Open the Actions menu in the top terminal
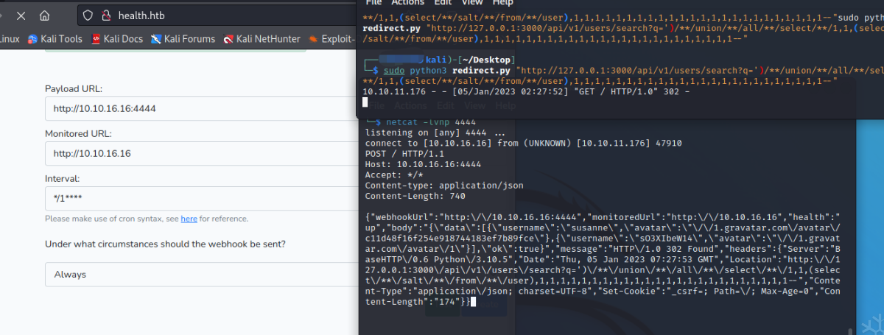884x335 pixels. [x=409, y=3]
